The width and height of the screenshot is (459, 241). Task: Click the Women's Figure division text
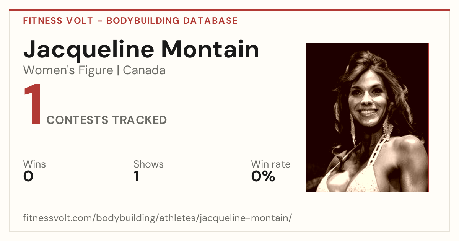[68, 70]
